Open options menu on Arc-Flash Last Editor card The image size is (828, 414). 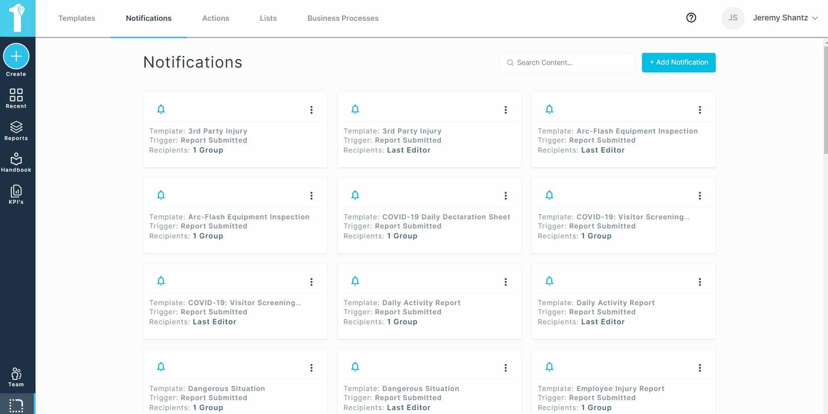click(700, 110)
